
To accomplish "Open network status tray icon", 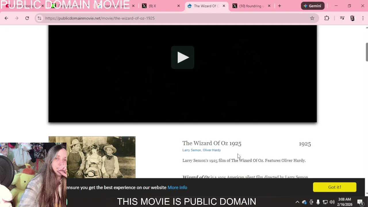I will [325, 202].
